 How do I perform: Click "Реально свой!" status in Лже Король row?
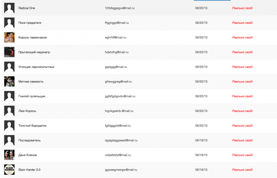coord(242,111)
